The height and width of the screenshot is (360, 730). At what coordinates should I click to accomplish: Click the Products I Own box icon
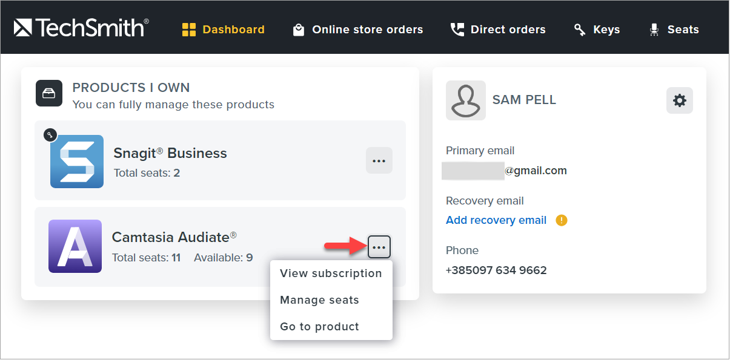point(49,94)
